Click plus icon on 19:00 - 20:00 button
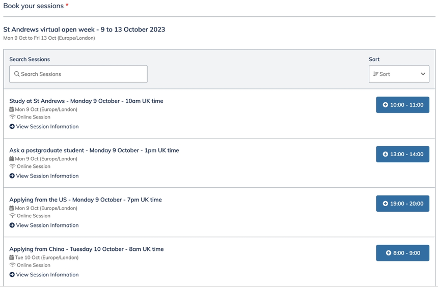This screenshot has height=287, width=438. pos(386,204)
